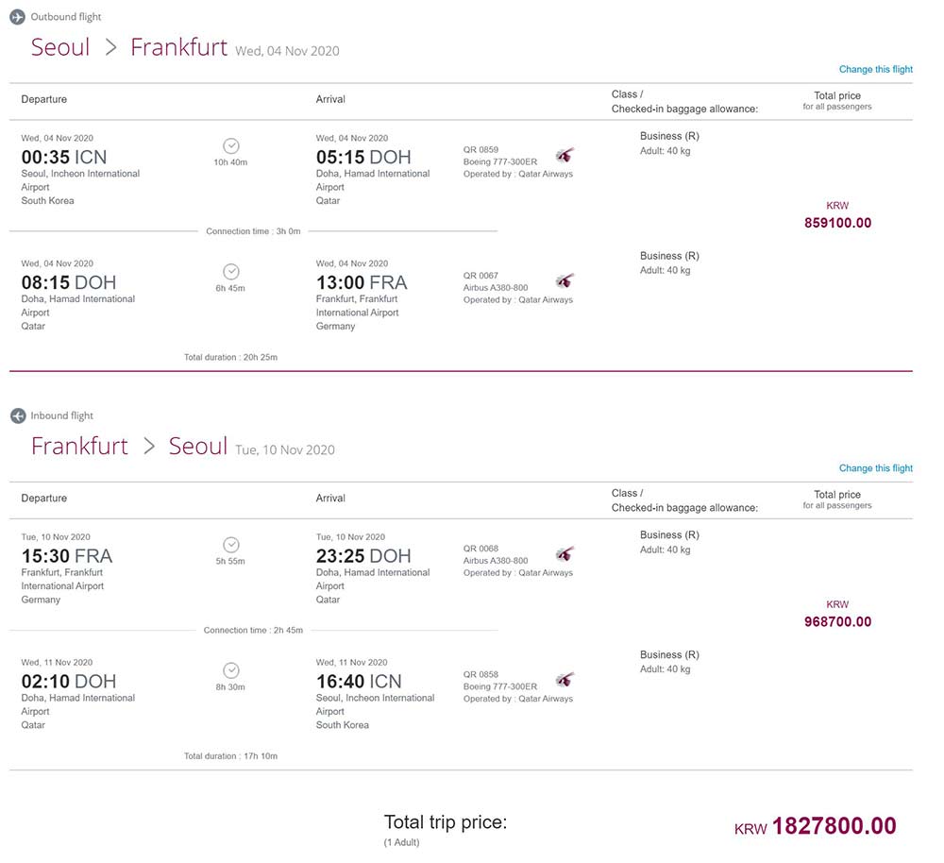Change the outbound Seoul to Frankfurt flight
This screenshot has width=944, height=863.
point(876,69)
